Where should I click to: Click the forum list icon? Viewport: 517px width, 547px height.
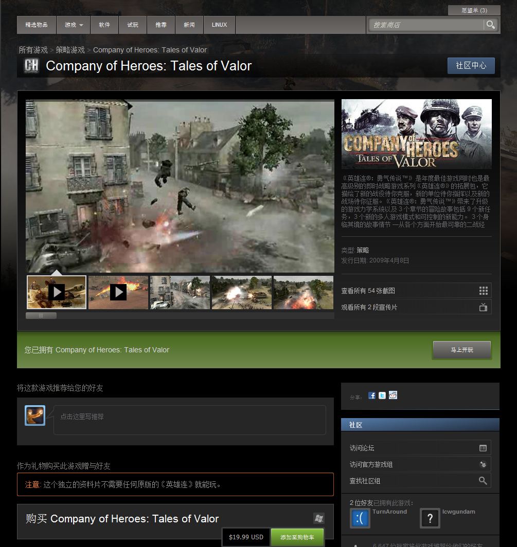pyautogui.click(x=483, y=448)
